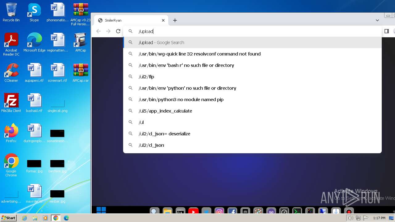
Task: Select aupapers.rtf document
Action: point(34,73)
